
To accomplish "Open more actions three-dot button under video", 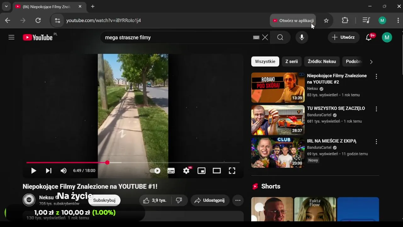I will click(238, 200).
